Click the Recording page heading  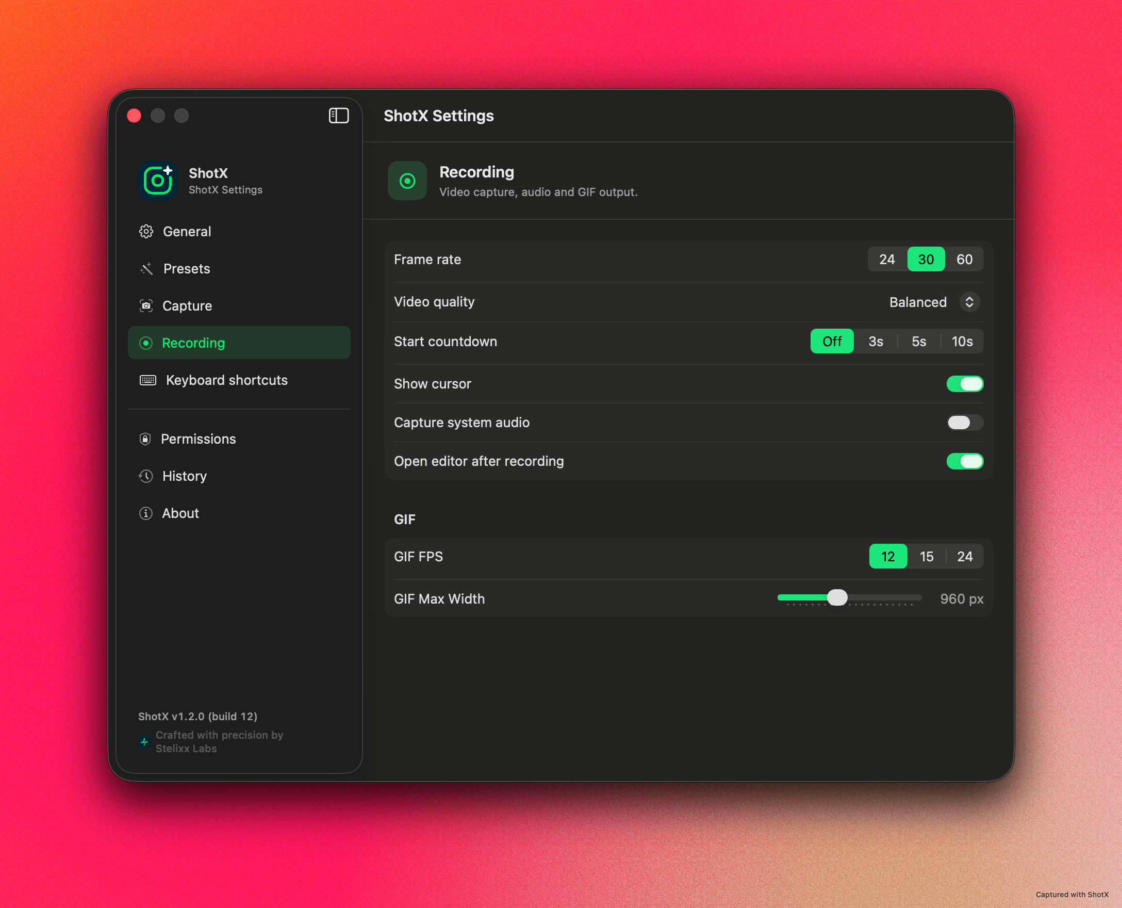(476, 172)
